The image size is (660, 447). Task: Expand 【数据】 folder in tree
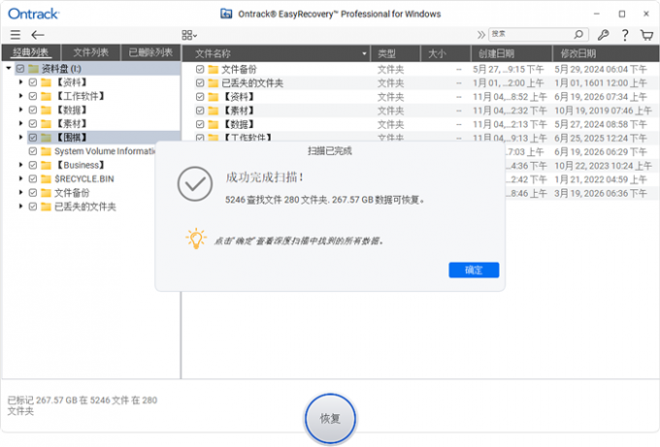point(20,110)
